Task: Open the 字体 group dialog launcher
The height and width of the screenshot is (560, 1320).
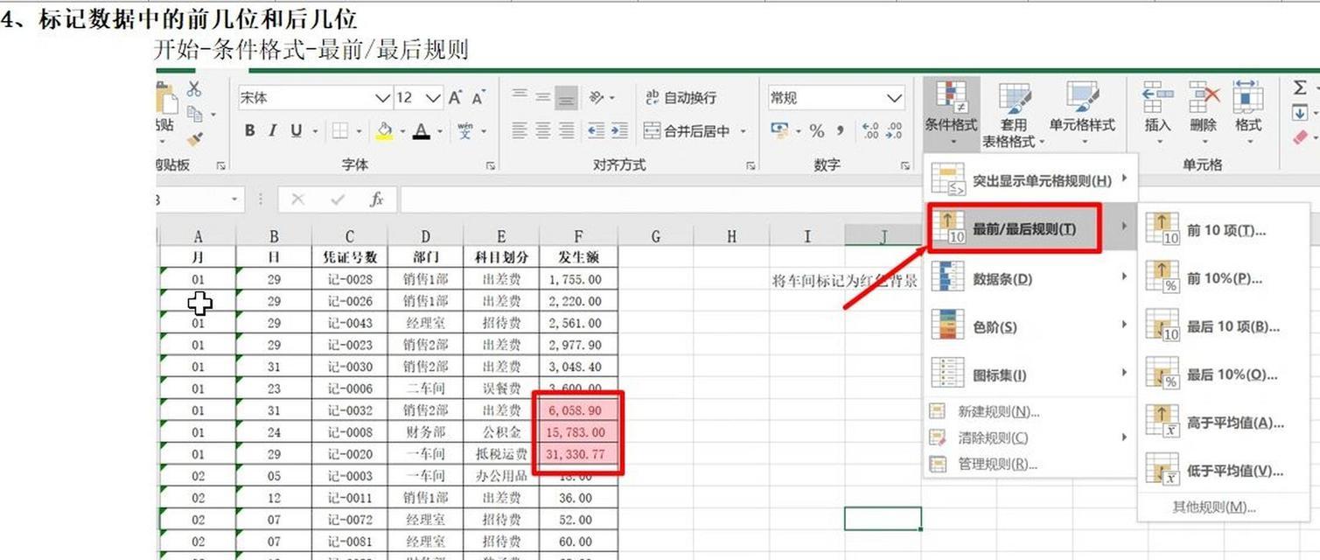Action: (490, 165)
